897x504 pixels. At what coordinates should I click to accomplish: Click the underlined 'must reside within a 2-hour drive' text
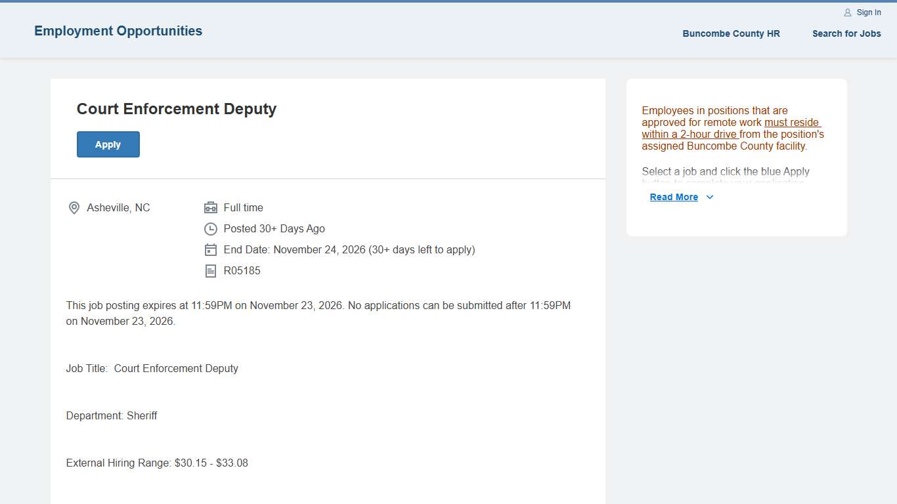pyautogui.click(x=731, y=129)
